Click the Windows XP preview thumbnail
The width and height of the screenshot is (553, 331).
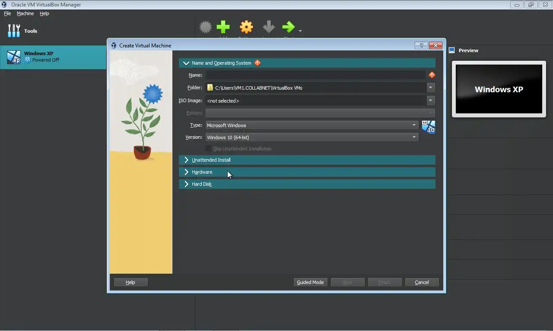coord(499,89)
